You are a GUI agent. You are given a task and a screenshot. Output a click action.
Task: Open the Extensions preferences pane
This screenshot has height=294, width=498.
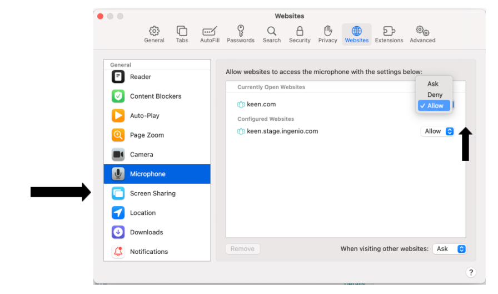pos(389,34)
